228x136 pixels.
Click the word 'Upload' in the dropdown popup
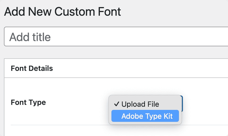click(133, 104)
